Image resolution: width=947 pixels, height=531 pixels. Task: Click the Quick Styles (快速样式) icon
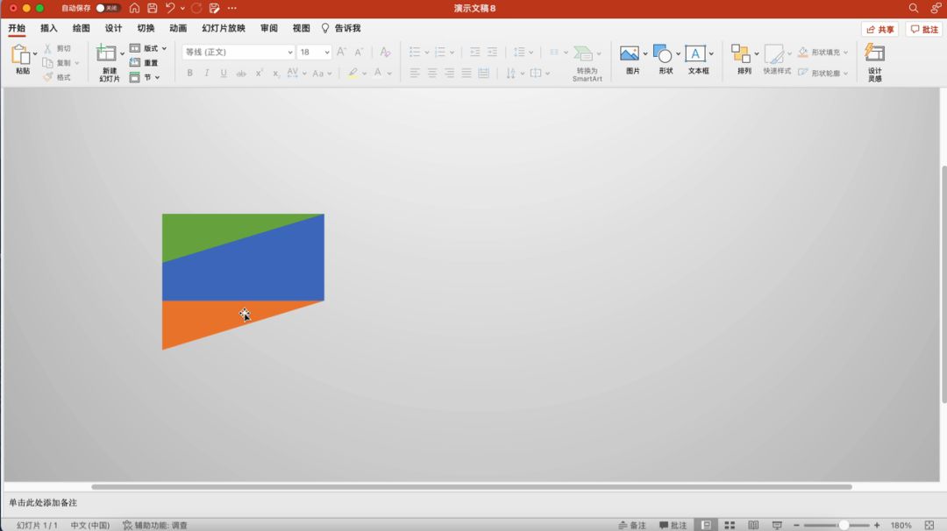(x=773, y=53)
